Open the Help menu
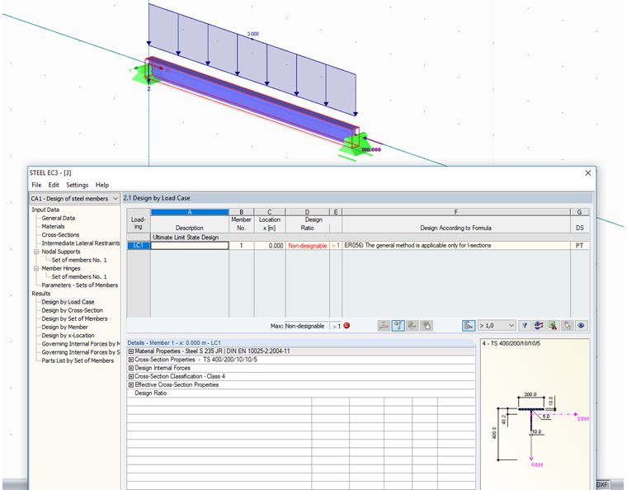 pyautogui.click(x=102, y=185)
